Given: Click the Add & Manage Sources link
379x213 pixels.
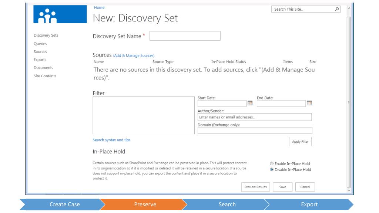Looking at the screenshot, I should click(x=134, y=55).
